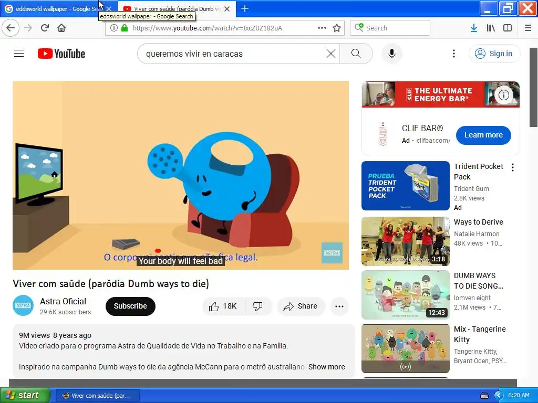
Task: Open YouTube settings three-dot menu
Action: click(x=453, y=54)
